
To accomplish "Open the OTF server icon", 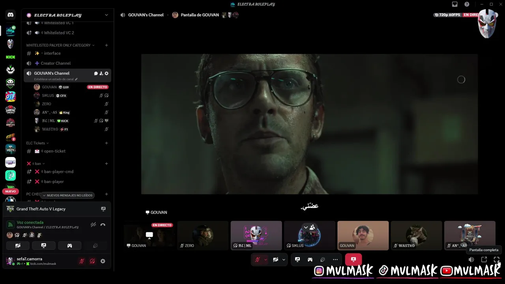I will click(11, 96).
